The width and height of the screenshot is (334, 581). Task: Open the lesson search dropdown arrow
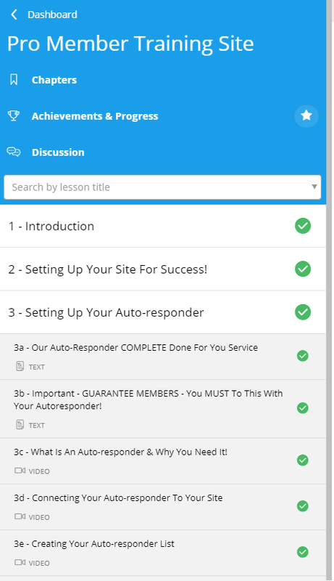point(314,187)
